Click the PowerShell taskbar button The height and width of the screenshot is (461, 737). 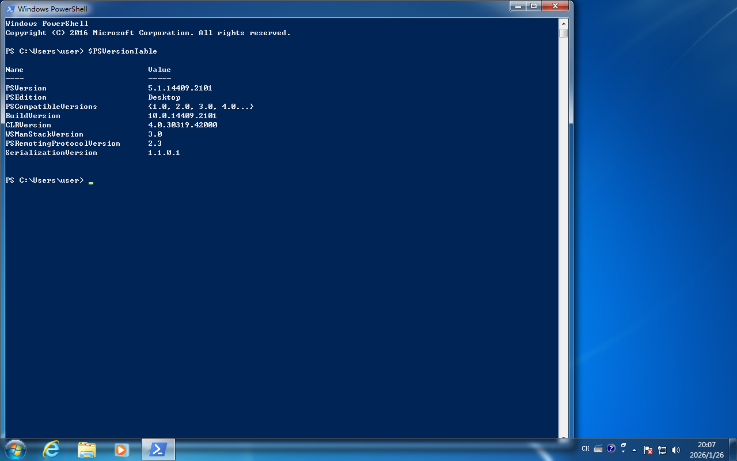158,449
